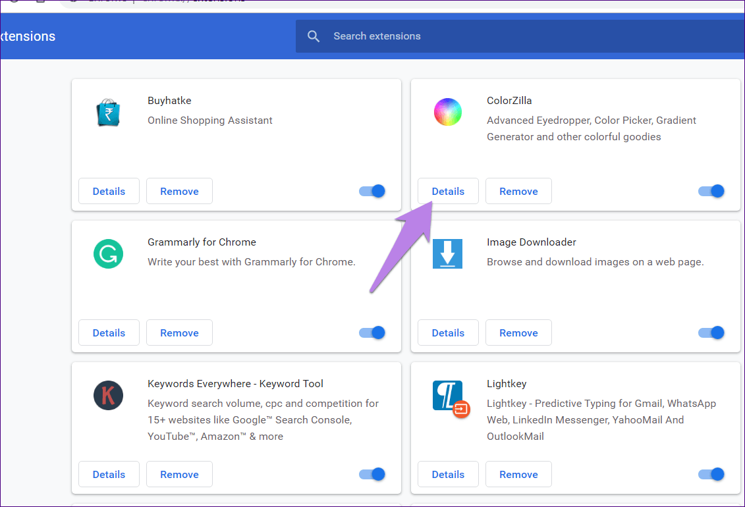Remove the Buyhatke extension
This screenshot has width=745, height=507.
tap(179, 192)
